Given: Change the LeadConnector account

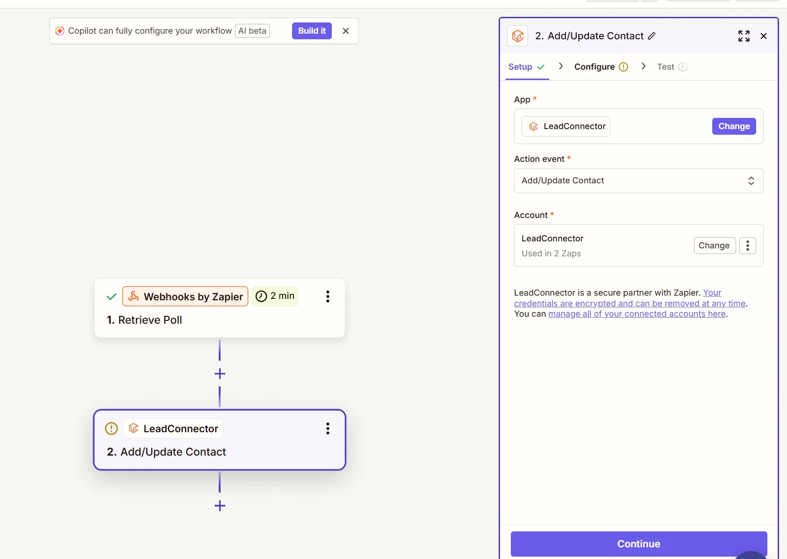Looking at the screenshot, I should click(715, 246).
